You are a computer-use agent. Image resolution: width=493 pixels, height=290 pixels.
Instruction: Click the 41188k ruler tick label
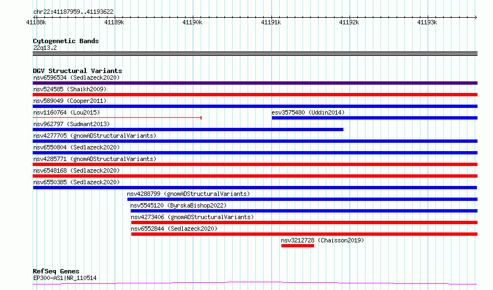pyautogui.click(x=36, y=22)
